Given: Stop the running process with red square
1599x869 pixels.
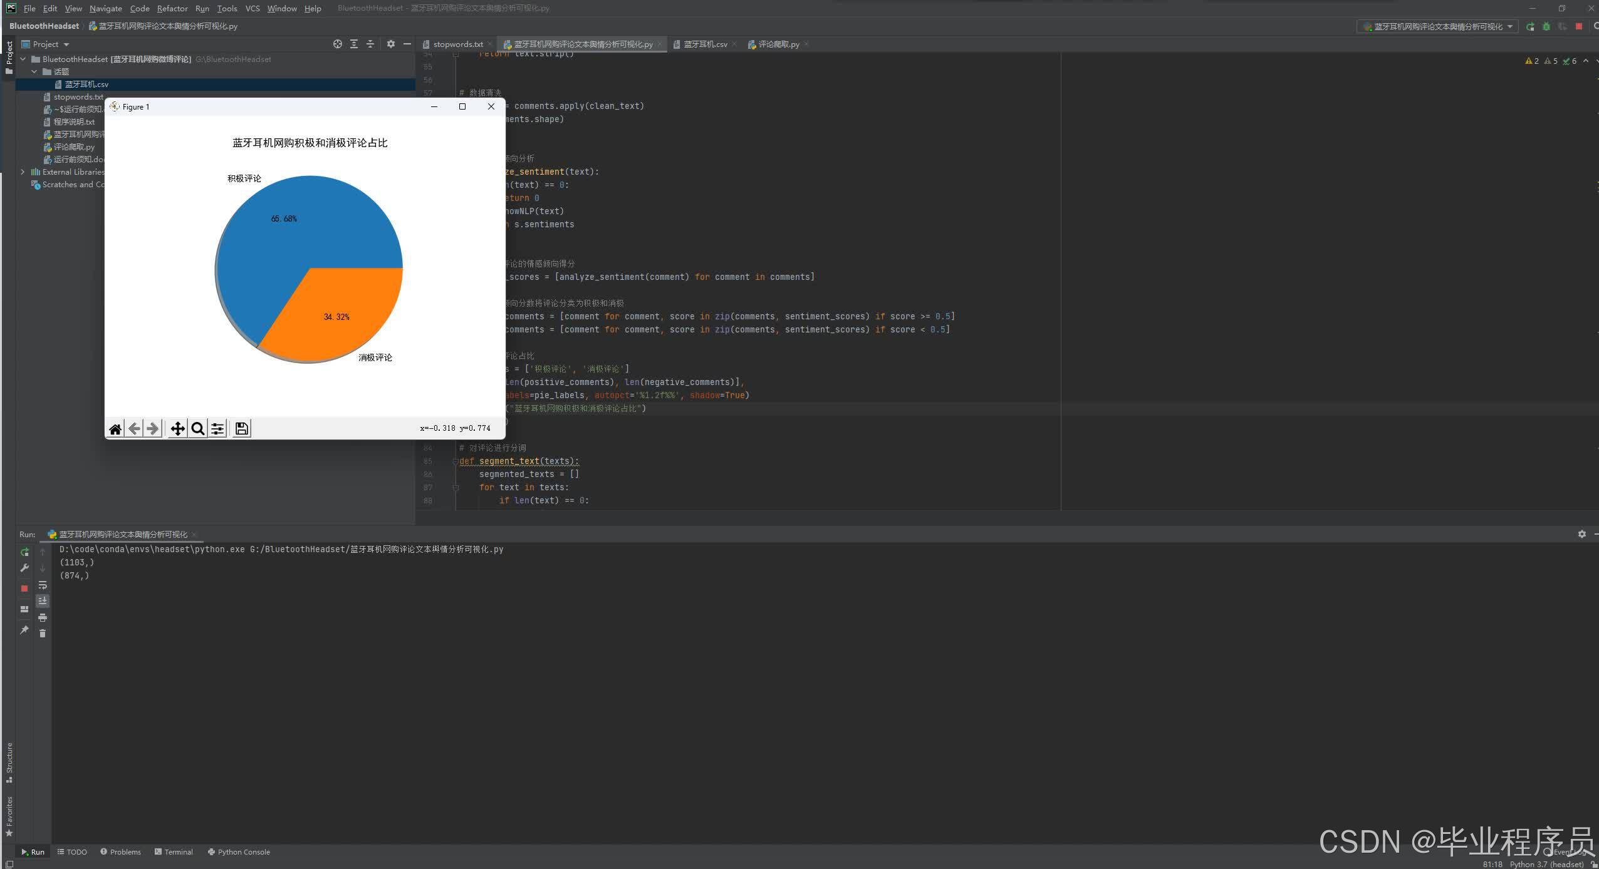Looking at the screenshot, I should click(24, 589).
